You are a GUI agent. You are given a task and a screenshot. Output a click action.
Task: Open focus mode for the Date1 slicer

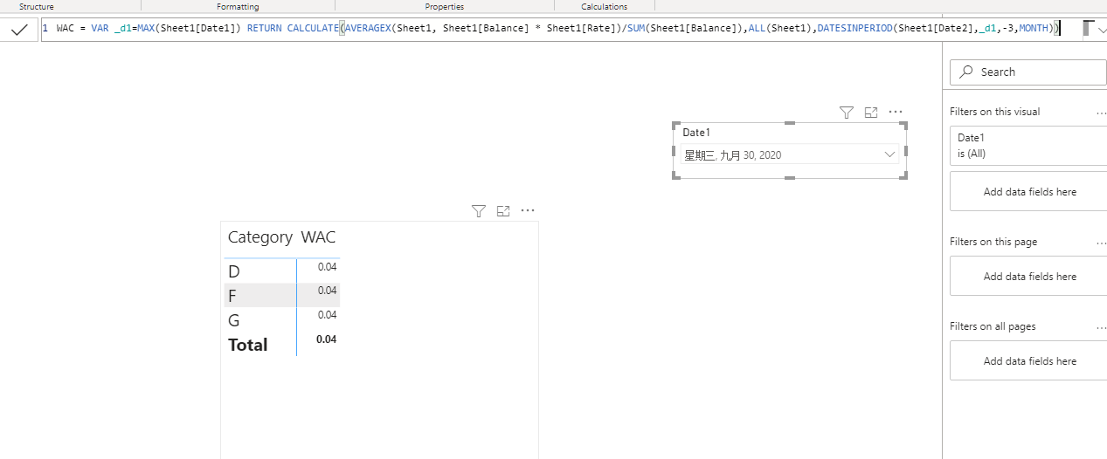(x=870, y=112)
